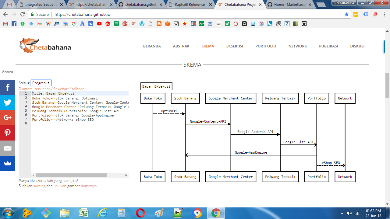
Task: Click top Buka Toko actor box
Action: [153, 98]
